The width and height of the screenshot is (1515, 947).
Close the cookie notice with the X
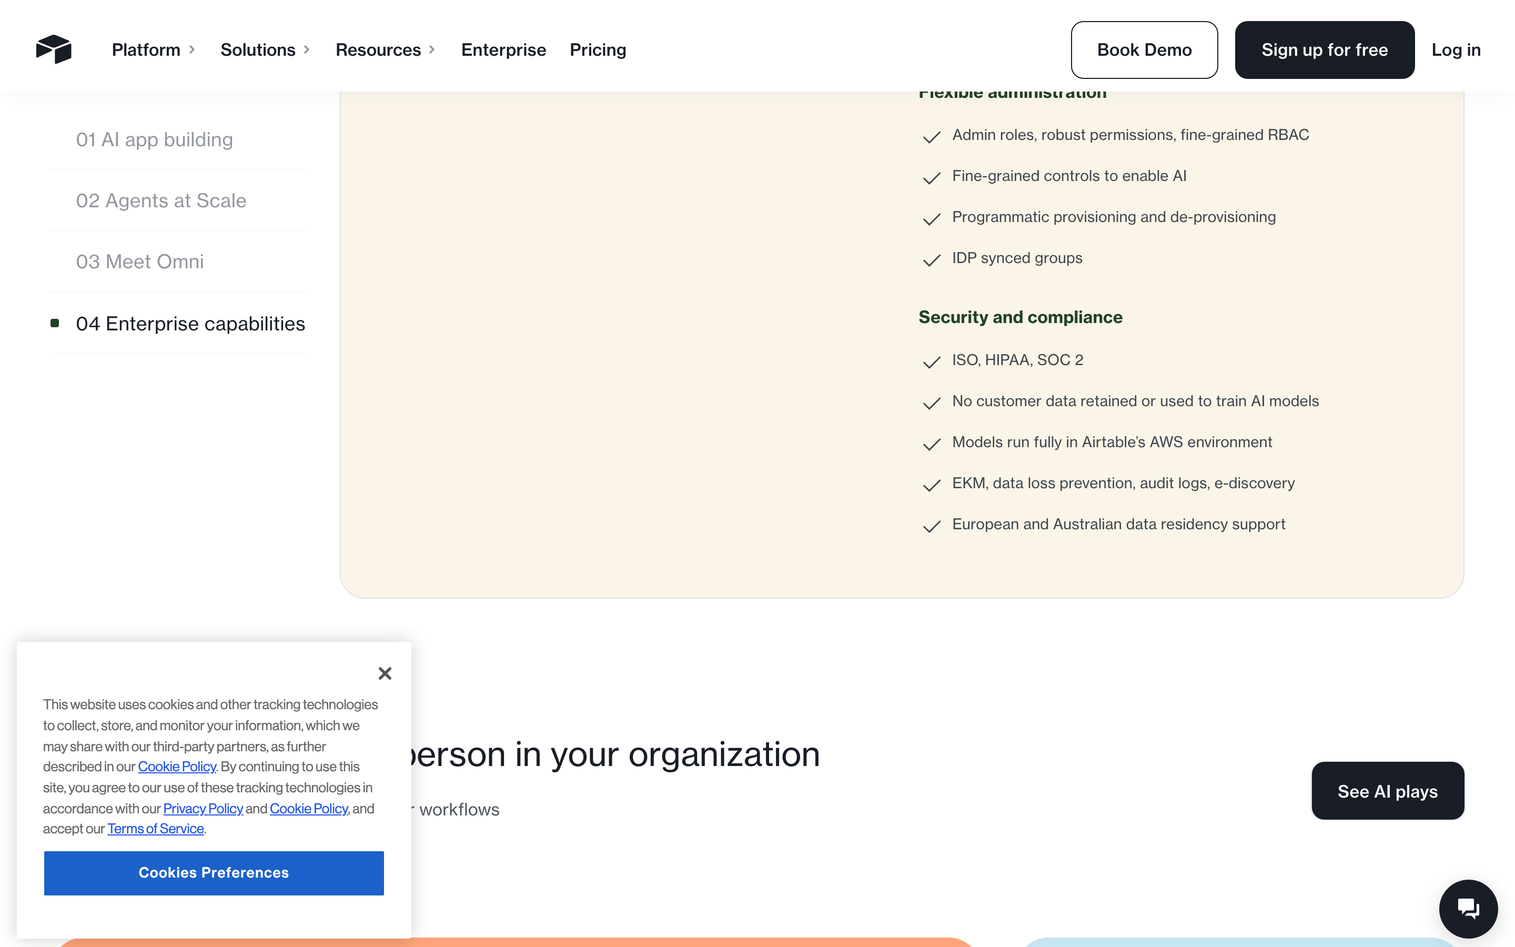click(385, 673)
